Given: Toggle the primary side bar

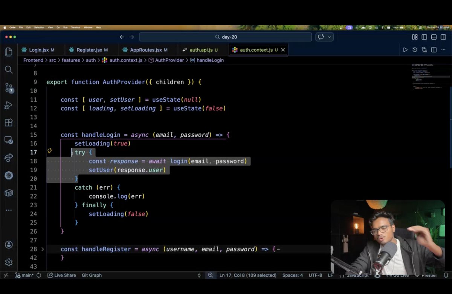Looking at the screenshot, I should (x=424, y=37).
